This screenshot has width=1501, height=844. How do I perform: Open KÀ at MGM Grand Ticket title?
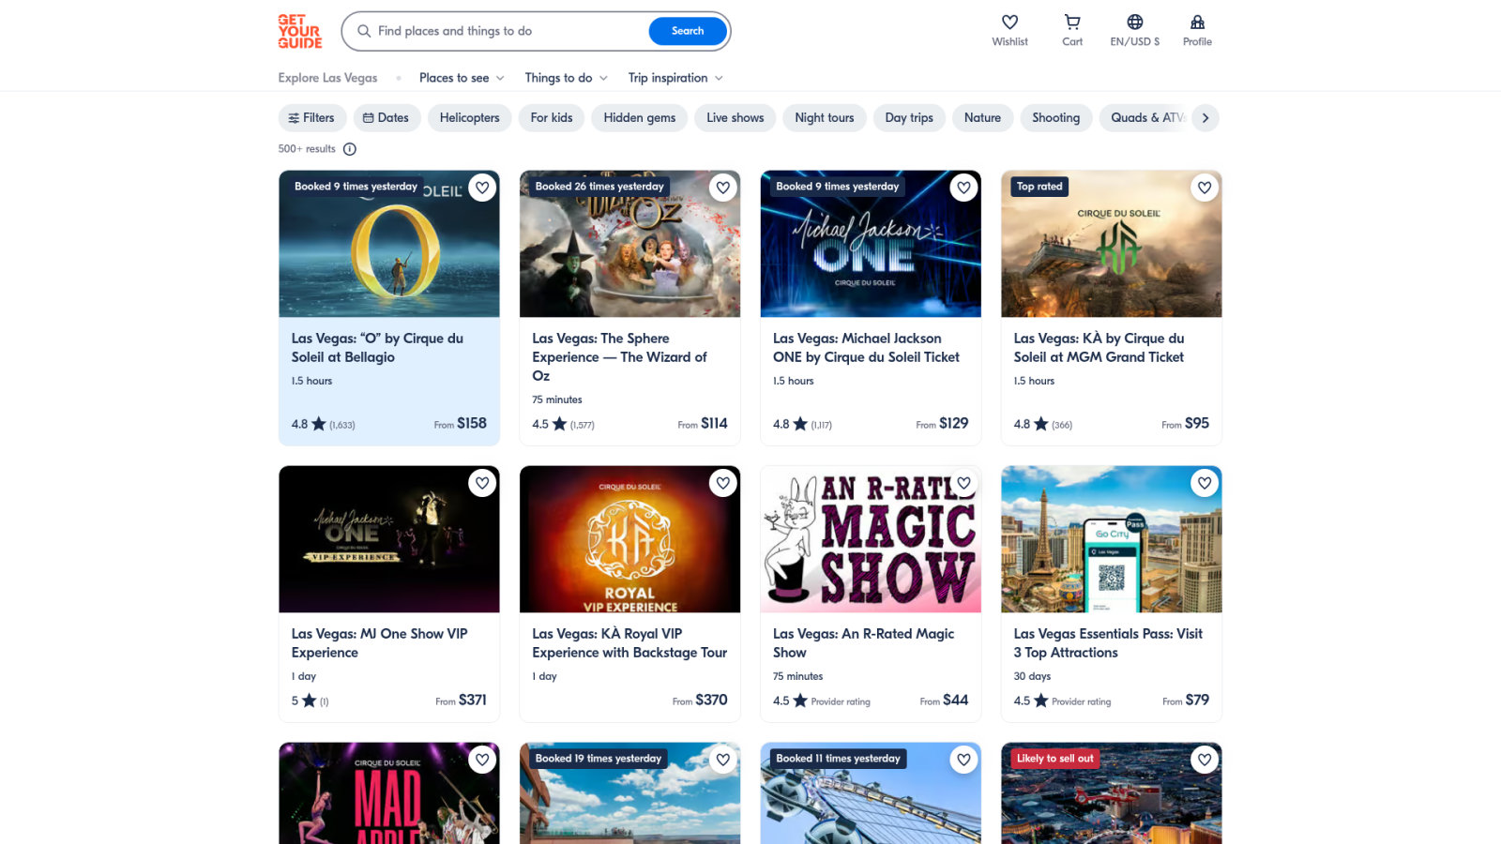point(1099,348)
